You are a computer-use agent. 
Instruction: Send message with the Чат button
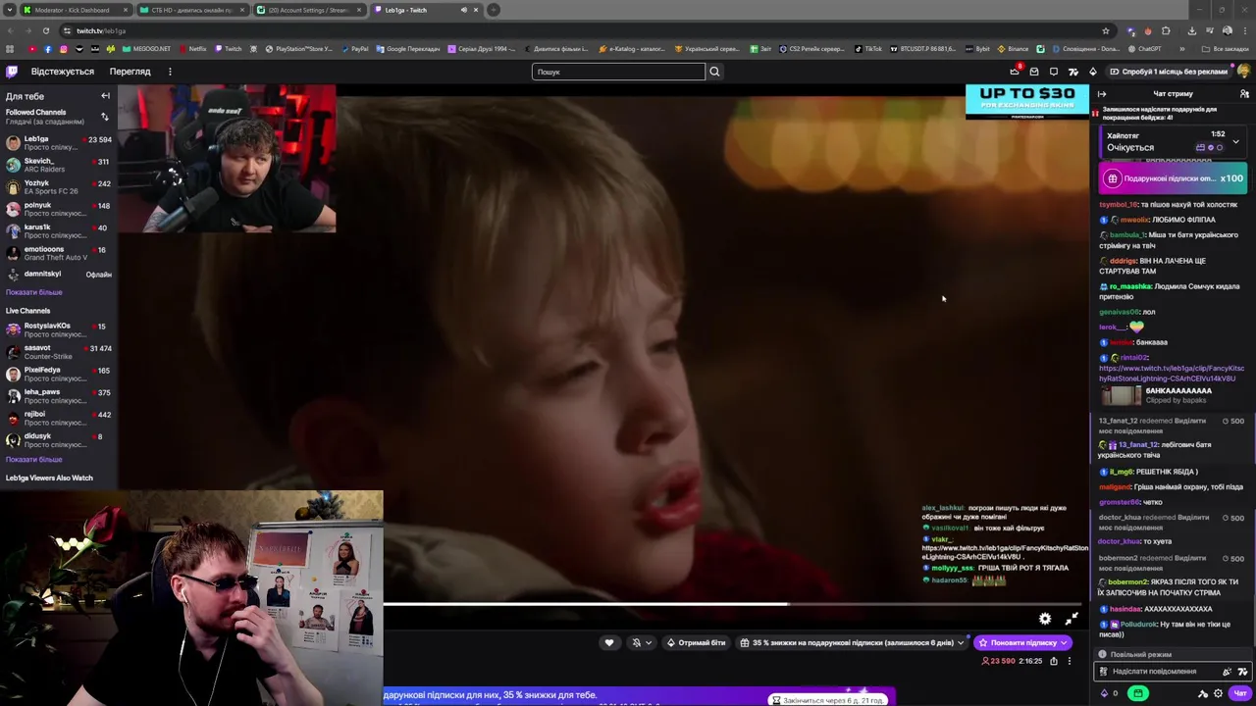[x=1240, y=693]
